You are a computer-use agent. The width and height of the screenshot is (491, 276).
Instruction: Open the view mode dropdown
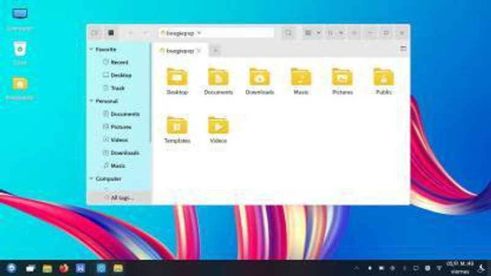click(x=312, y=33)
